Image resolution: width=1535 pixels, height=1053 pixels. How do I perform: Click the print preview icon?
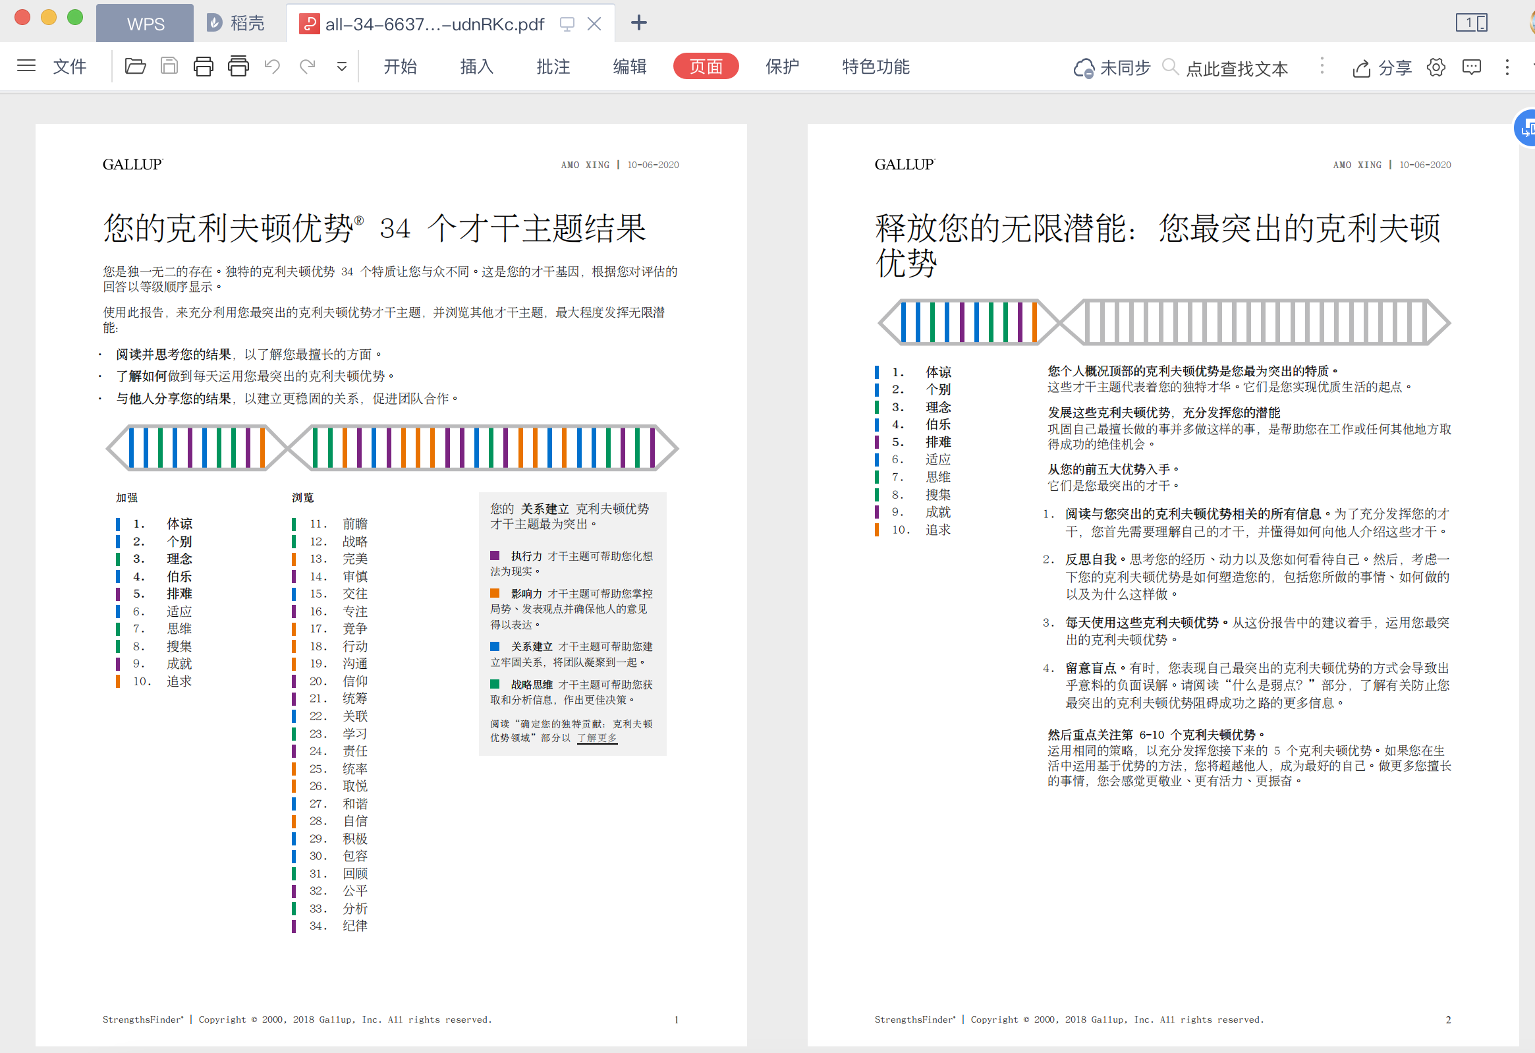[x=238, y=66]
